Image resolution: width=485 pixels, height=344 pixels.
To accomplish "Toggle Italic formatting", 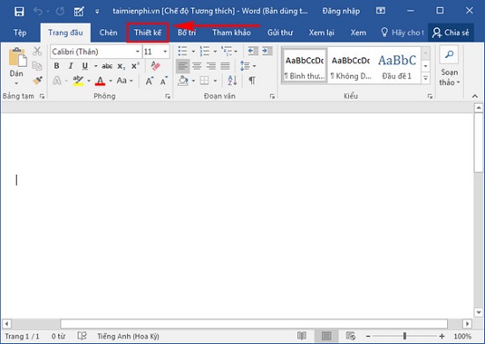I will [x=71, y=66].
